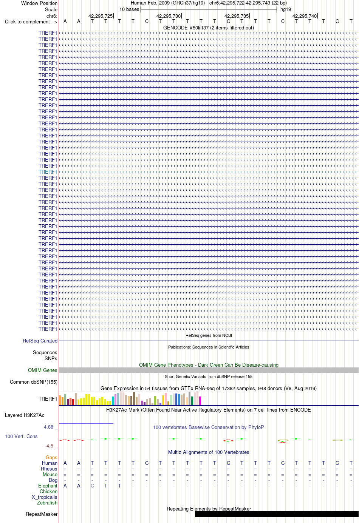
Task: Click the OMIM Genes track label
Action: (42, 370)
